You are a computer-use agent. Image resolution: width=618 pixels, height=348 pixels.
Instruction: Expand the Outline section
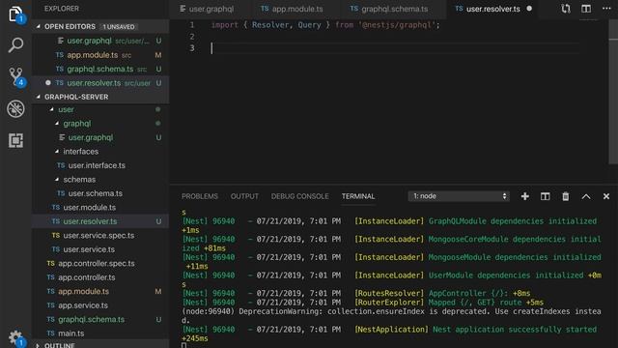(39, 345)
